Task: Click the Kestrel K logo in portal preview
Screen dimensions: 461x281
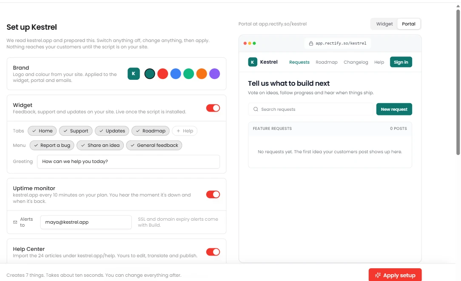Action: tap(253, 62)
